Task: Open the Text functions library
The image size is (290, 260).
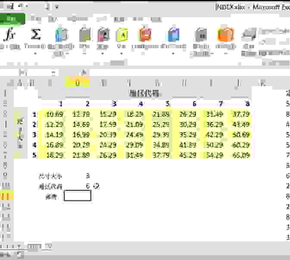Action: pos(122,35)
